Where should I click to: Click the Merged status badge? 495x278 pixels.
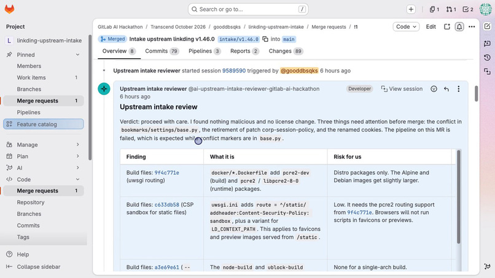pos(112,39)
